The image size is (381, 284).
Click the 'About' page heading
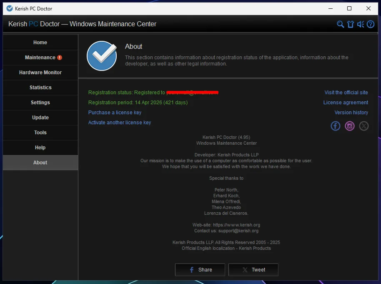[x=133, y=46]
